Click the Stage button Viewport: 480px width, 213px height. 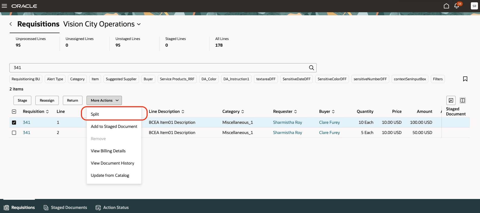pos(22,100)
